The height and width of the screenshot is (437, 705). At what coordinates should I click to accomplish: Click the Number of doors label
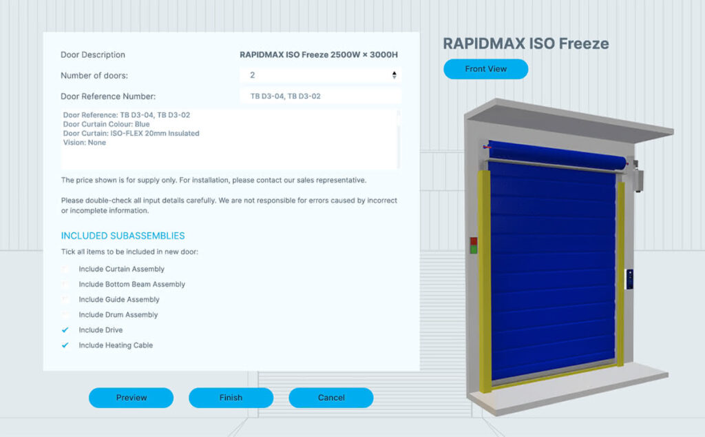[94, 76]
